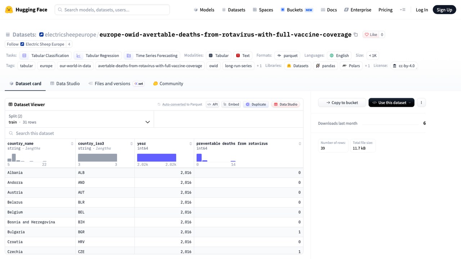This screenshot has width=461, height=259.
Task: Open Buckets in the top navigation
Action: [x=296, y=10]
